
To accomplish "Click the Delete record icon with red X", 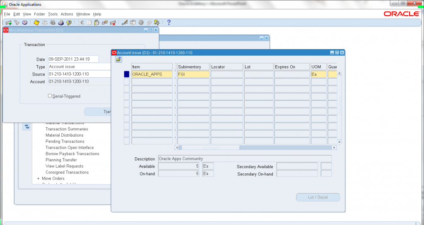I will pos(113,23).
